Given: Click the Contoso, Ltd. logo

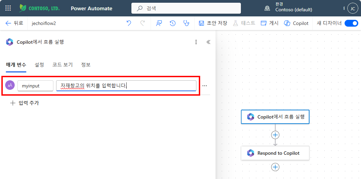Looking at the screenshot, I should [x=40, y=8].
